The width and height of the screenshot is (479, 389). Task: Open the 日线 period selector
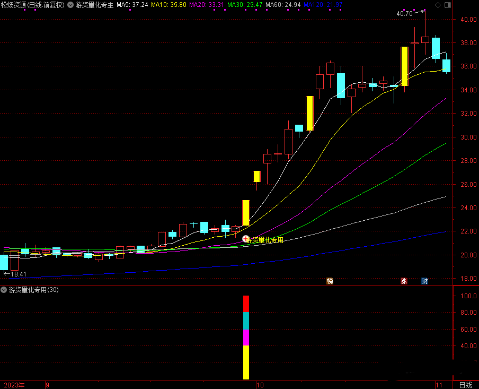(465, 385)
